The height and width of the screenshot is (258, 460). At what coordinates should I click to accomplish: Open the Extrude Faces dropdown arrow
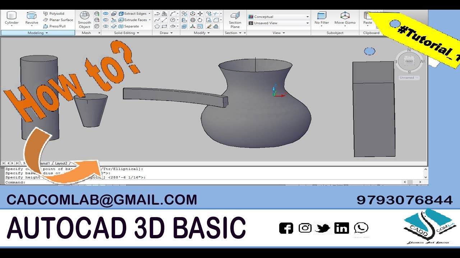(150, 20)
